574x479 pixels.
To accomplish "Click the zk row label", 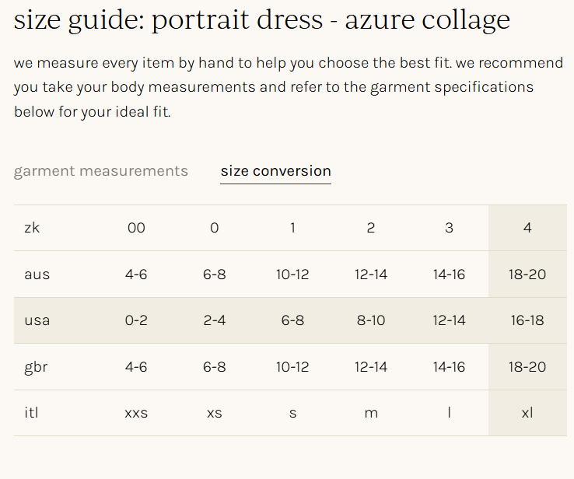I will point(32,228).
